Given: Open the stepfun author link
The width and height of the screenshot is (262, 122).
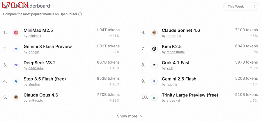Looking at the screenshot, I should coord(34,85).
